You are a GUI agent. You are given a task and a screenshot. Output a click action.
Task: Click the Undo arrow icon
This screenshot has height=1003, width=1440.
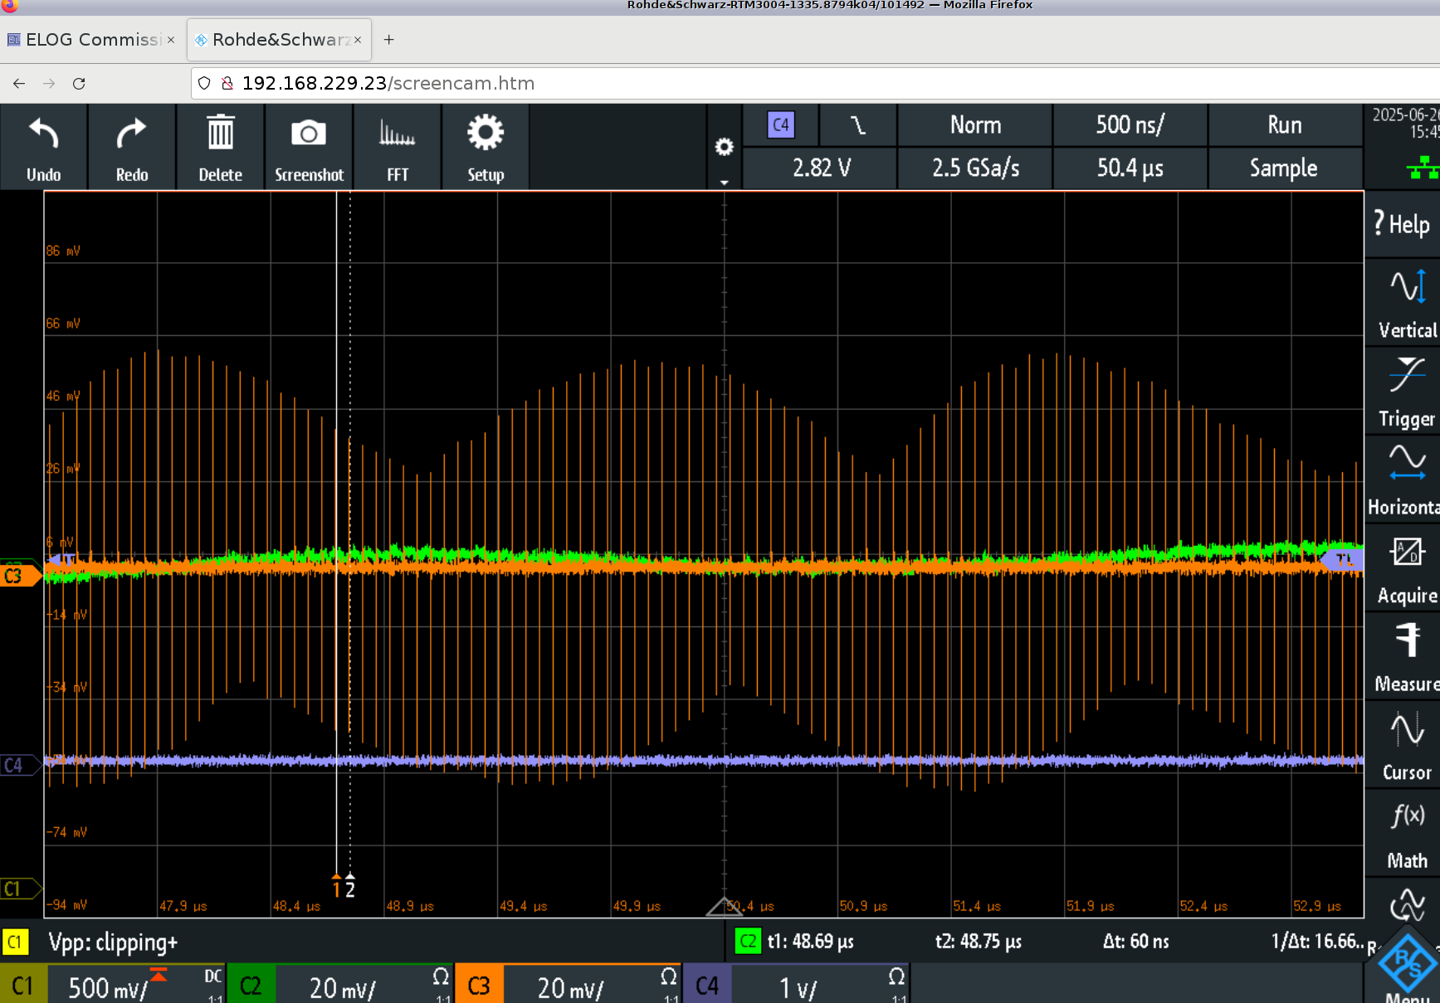click(x=43, y=134)
